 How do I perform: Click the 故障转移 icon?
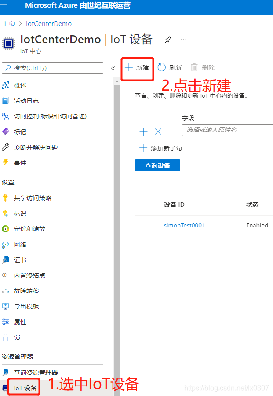tap(5, 291)
